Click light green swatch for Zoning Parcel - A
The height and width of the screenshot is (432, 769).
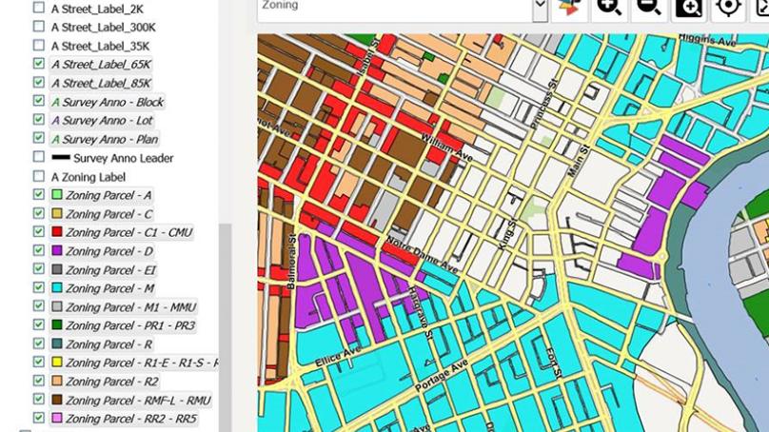point(57,195)
